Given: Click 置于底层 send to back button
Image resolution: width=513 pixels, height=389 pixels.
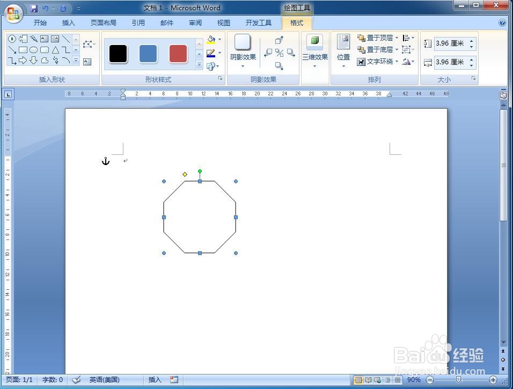Looking at the screenshot, I should [x=375, y=50].
